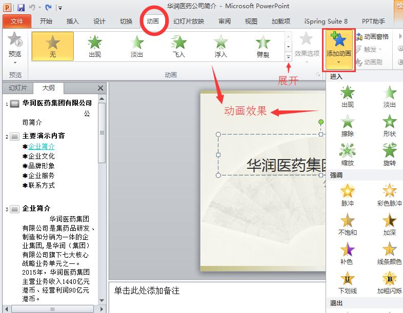Apply the 劈裂 animation effect
The image size is (403, 313).
click(263, 47)
